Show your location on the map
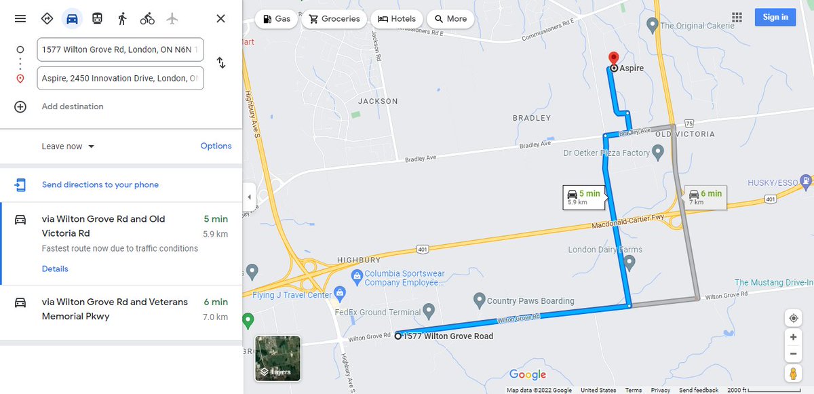The height and width of the screenshot is (394, 814). click(793, 319)
